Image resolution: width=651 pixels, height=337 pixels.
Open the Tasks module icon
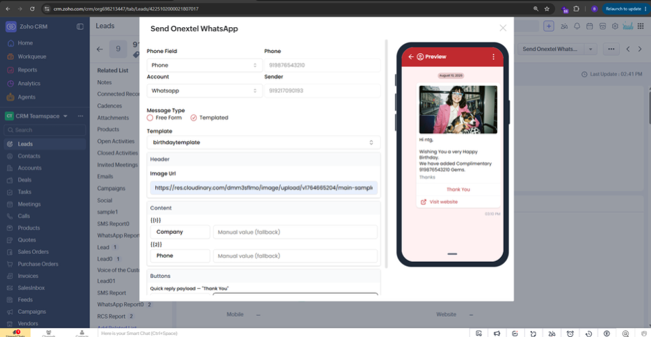(10, 192)
